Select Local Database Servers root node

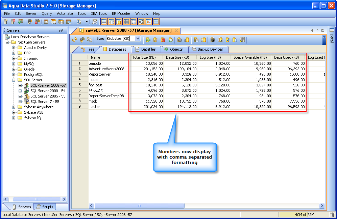tap(30, 37)
